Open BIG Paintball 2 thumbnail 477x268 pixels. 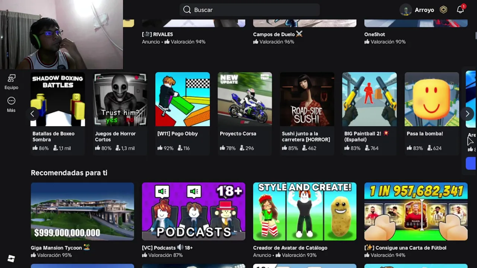pyautogui.click(x=369, y=99)
